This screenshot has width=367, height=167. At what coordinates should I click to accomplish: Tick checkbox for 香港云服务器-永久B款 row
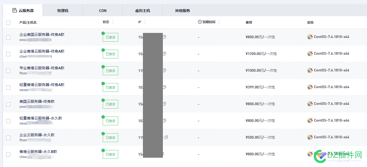(x=8, y=155)
